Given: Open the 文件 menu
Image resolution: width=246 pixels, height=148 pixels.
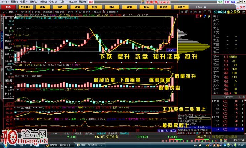Looking at the screenshot, I should point(4,2).
